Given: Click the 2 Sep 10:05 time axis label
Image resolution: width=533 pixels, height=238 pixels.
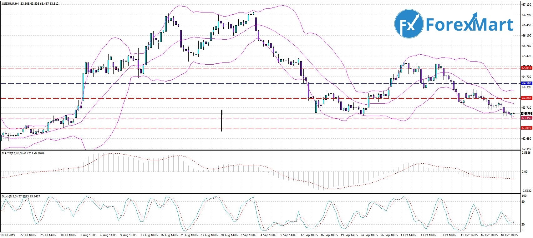Looking at the screenshot, I should [249, 235].
